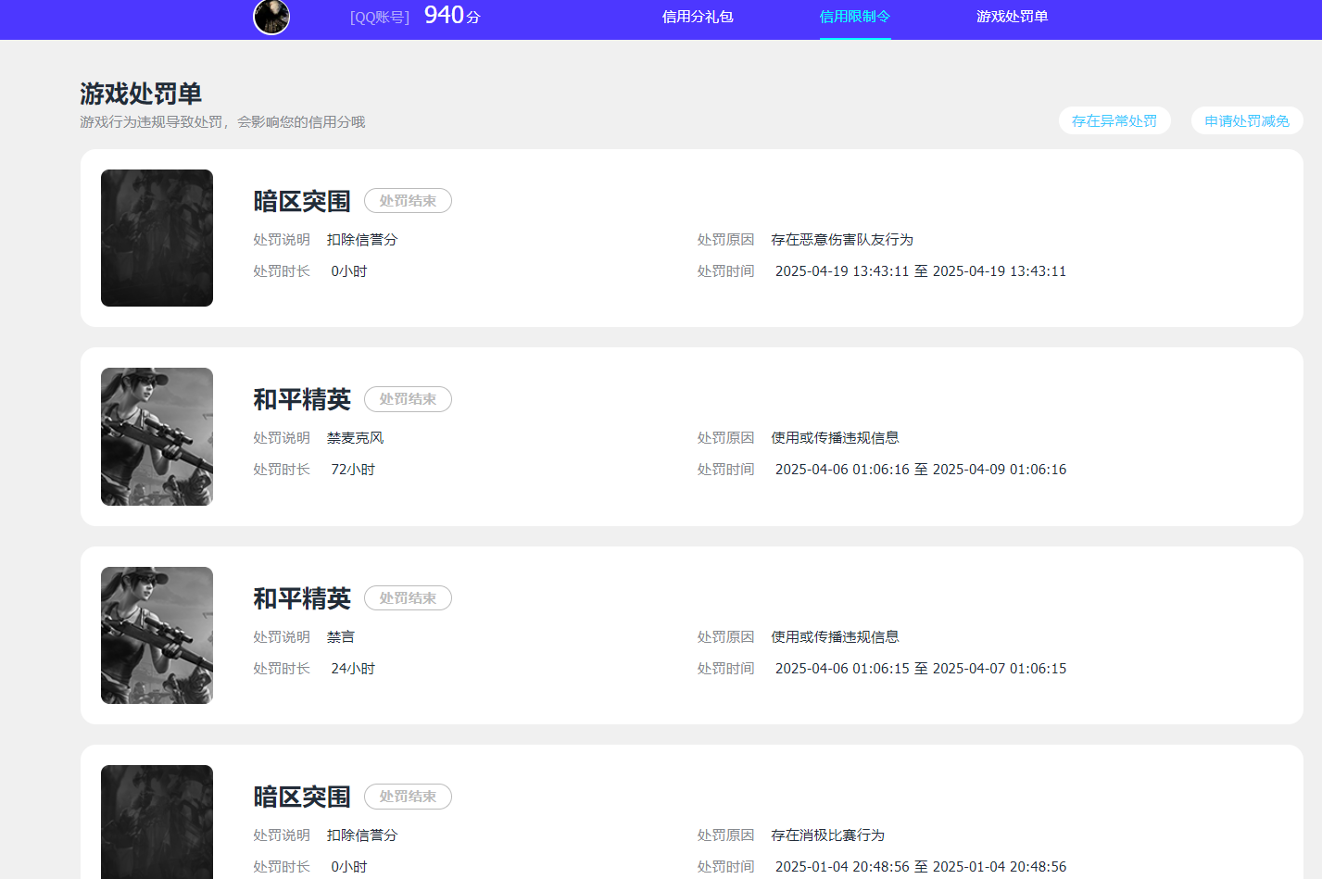Switch to the 信用分礼包 tab
Viewport: 1322px width, 879px height.
pos(698,17)
